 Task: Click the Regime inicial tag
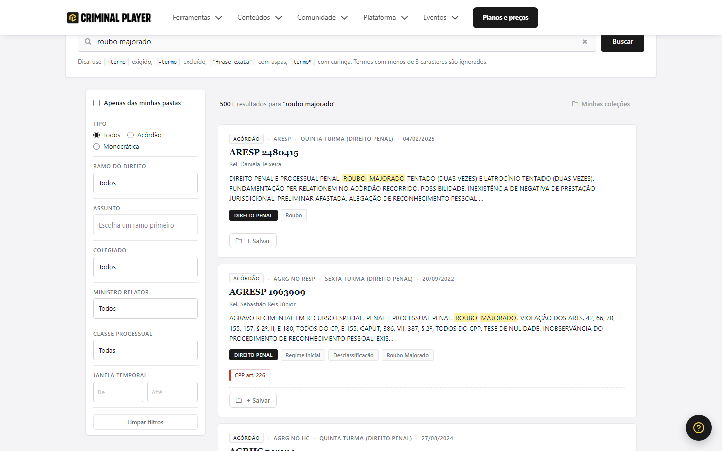point(303,355)
